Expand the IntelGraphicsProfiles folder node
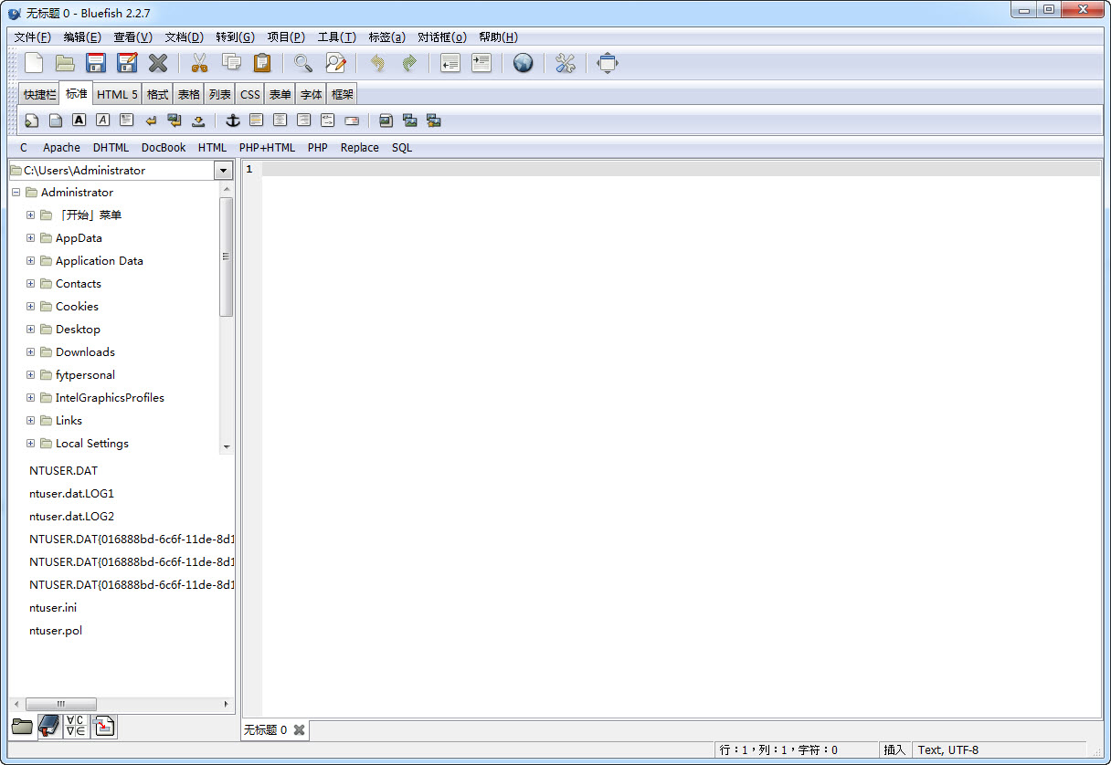Viewport: 1111px width, 765px height. tap(30, 398)
